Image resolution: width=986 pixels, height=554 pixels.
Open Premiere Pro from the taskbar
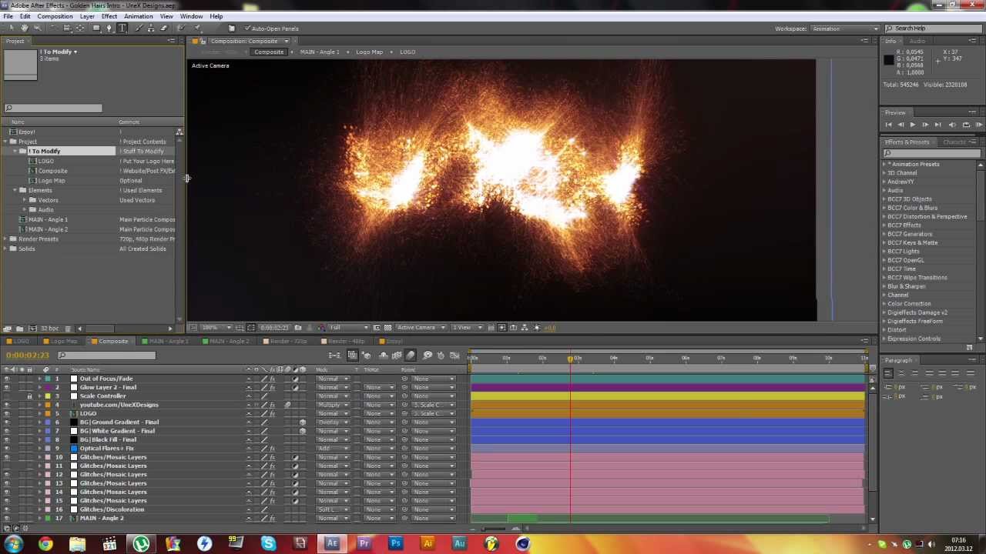364,545
